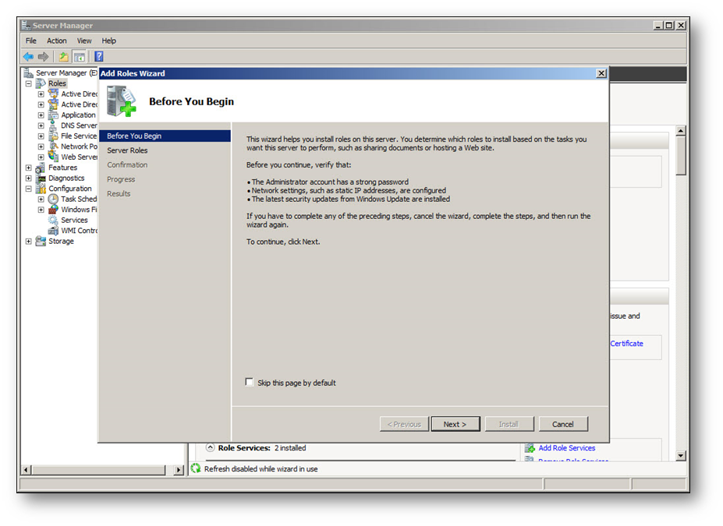Open the Action menu
Screen dimensions: 723x526
(x=57, y=41)
